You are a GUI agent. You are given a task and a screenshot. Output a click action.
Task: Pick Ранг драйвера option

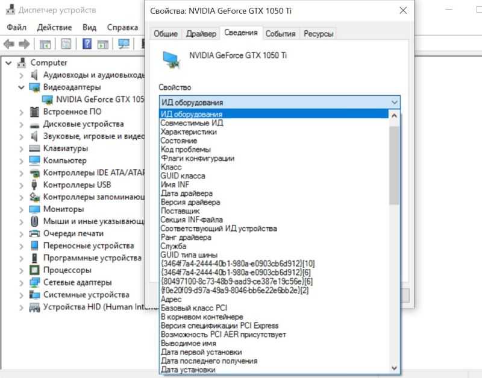[x=186, y=238]
